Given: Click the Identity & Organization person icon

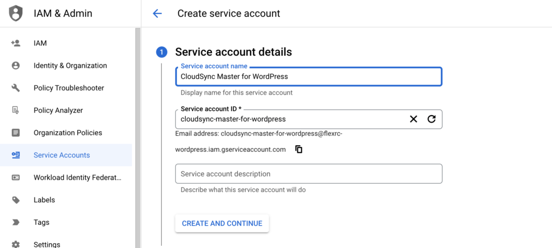Looking at the screenshot, I should click(x=16, y=66).
